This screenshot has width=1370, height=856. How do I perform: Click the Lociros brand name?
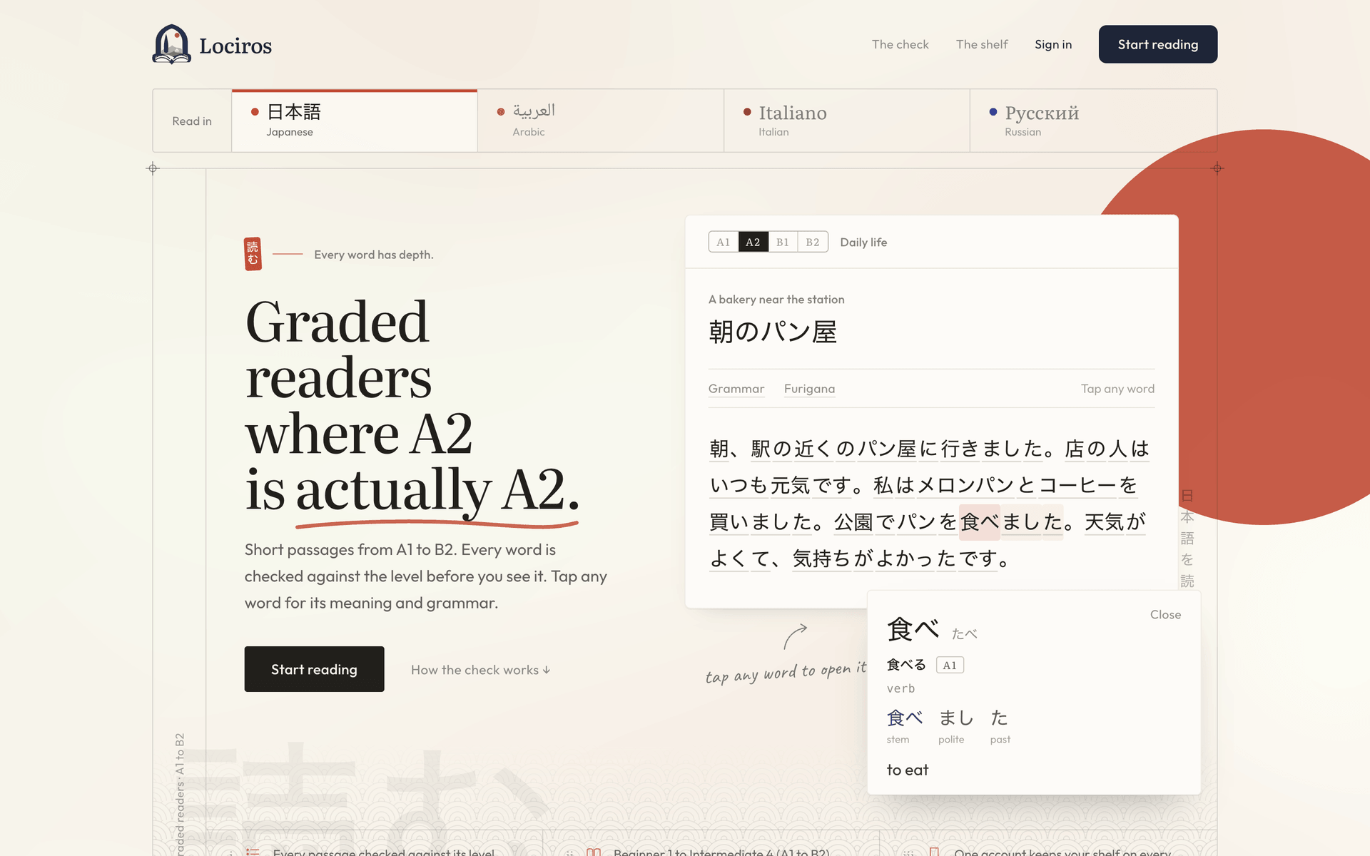[x=235, y=46]
